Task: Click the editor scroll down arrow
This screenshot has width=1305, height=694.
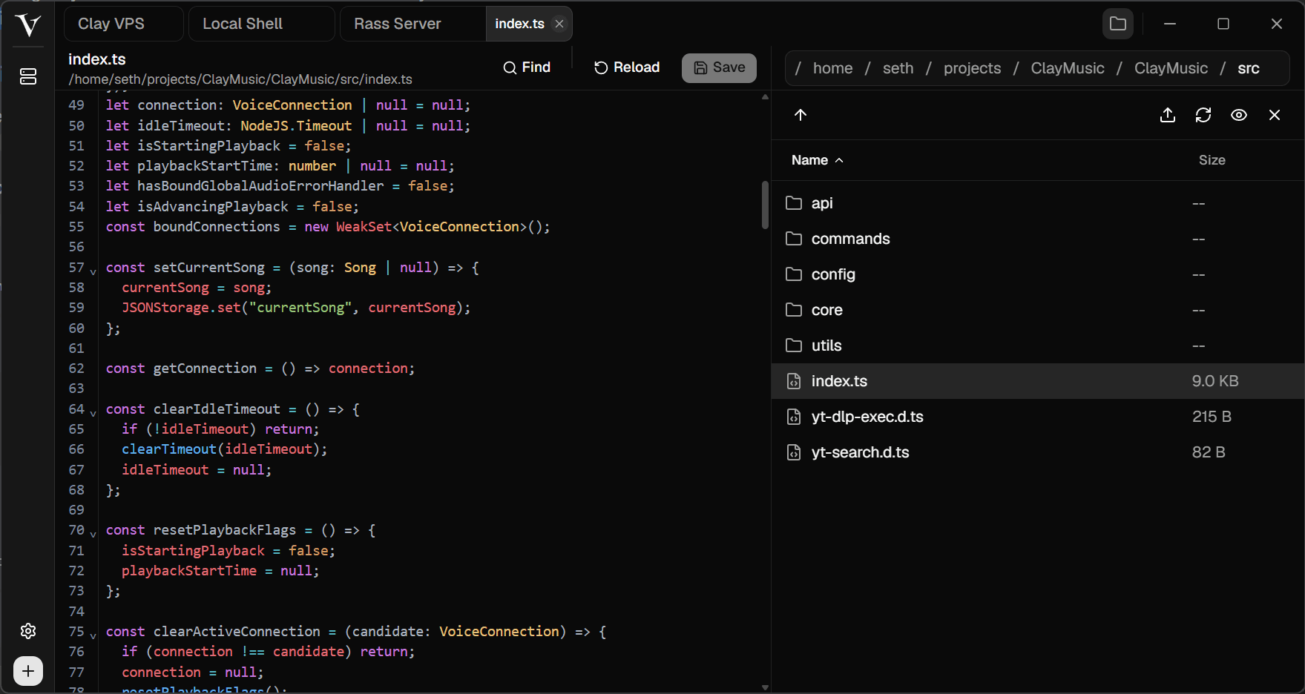Action: (765, 687)
